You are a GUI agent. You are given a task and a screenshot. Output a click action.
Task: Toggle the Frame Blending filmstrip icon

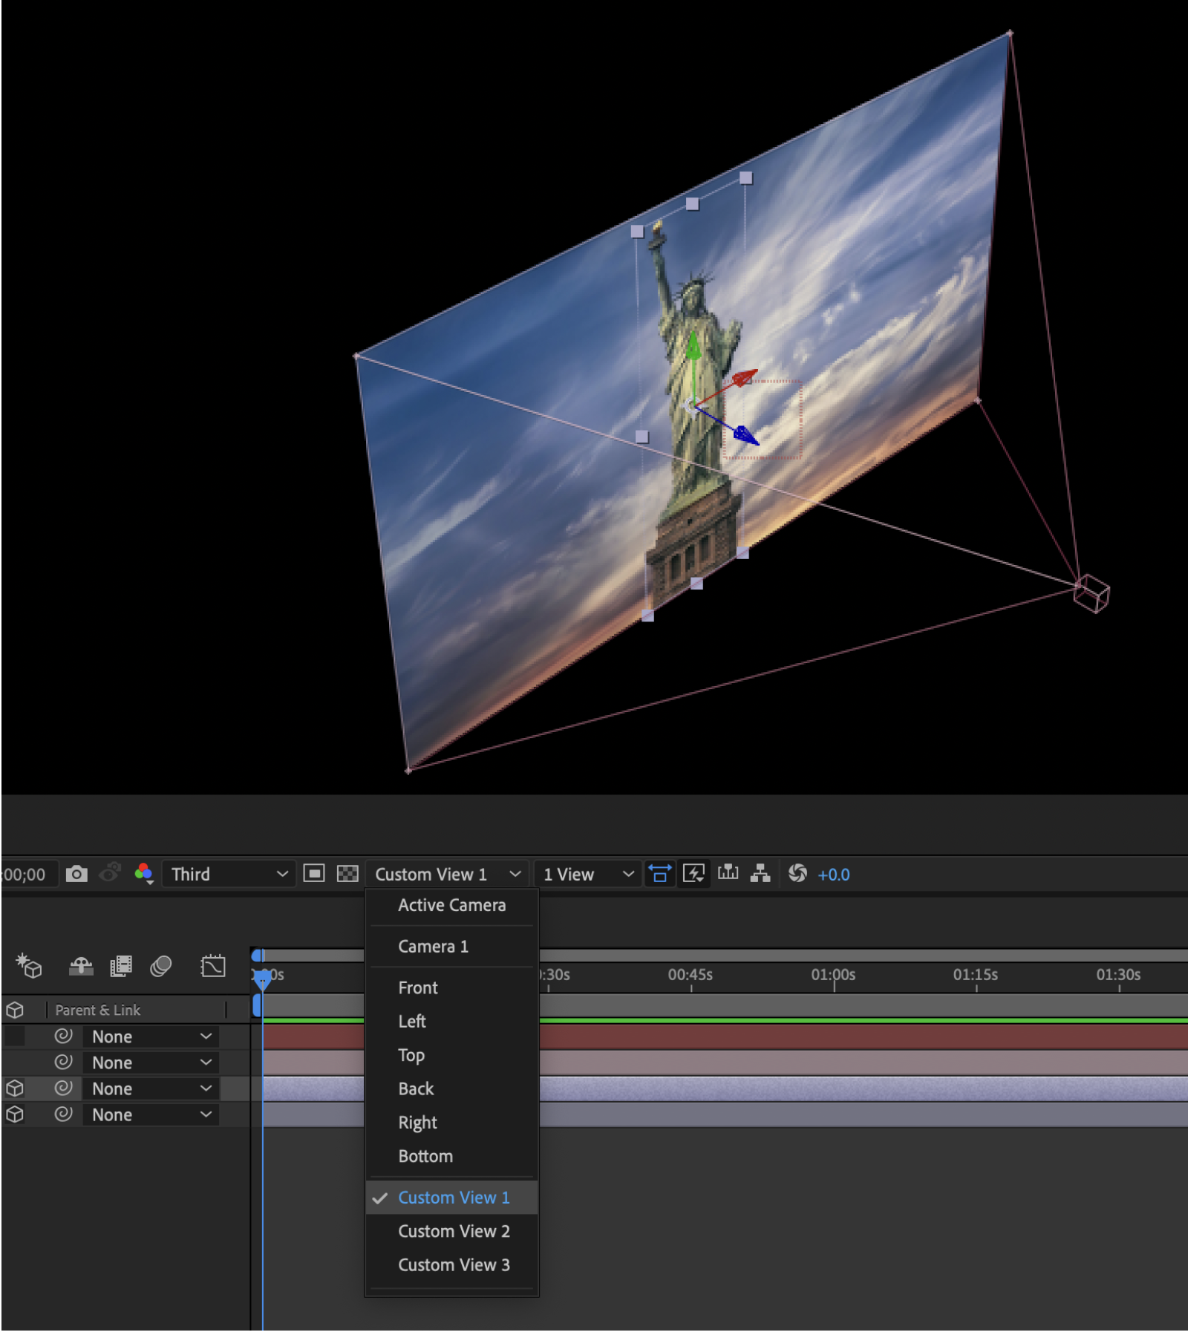click(x=121, y=966)
